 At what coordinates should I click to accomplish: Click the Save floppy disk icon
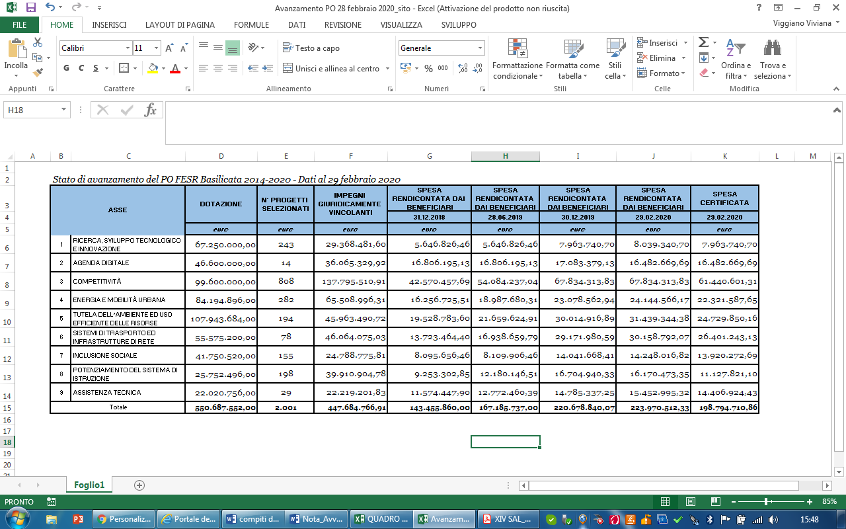pos(30,9)
